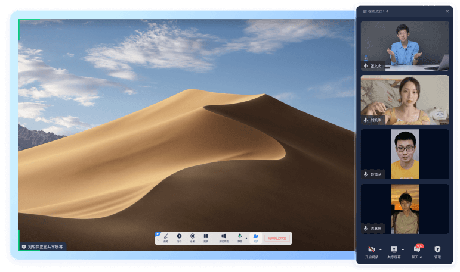Collapse the floating toolbar using left chevron
This screenshot has height=272, width=460.
pos(158,240)
